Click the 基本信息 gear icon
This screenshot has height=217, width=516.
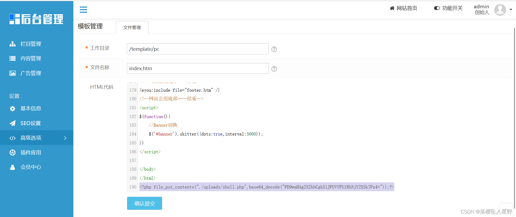pos(13,109)
